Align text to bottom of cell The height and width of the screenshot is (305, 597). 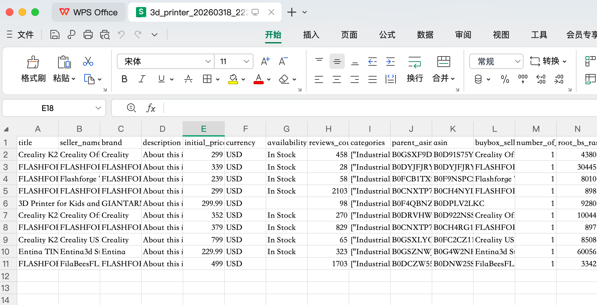point(355,61)
